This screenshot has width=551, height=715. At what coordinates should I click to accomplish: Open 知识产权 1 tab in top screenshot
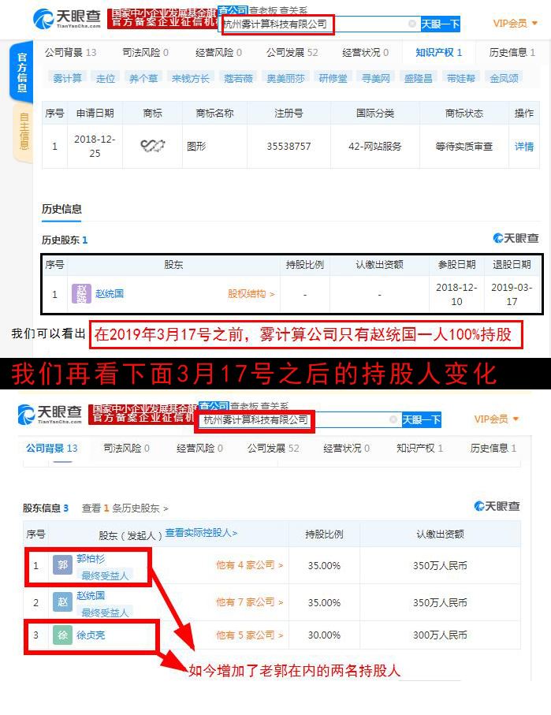pyautogui.click(x=439, y=53)
